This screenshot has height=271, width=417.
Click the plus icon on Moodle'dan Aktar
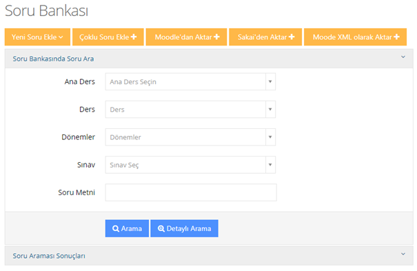coord(216,37)
